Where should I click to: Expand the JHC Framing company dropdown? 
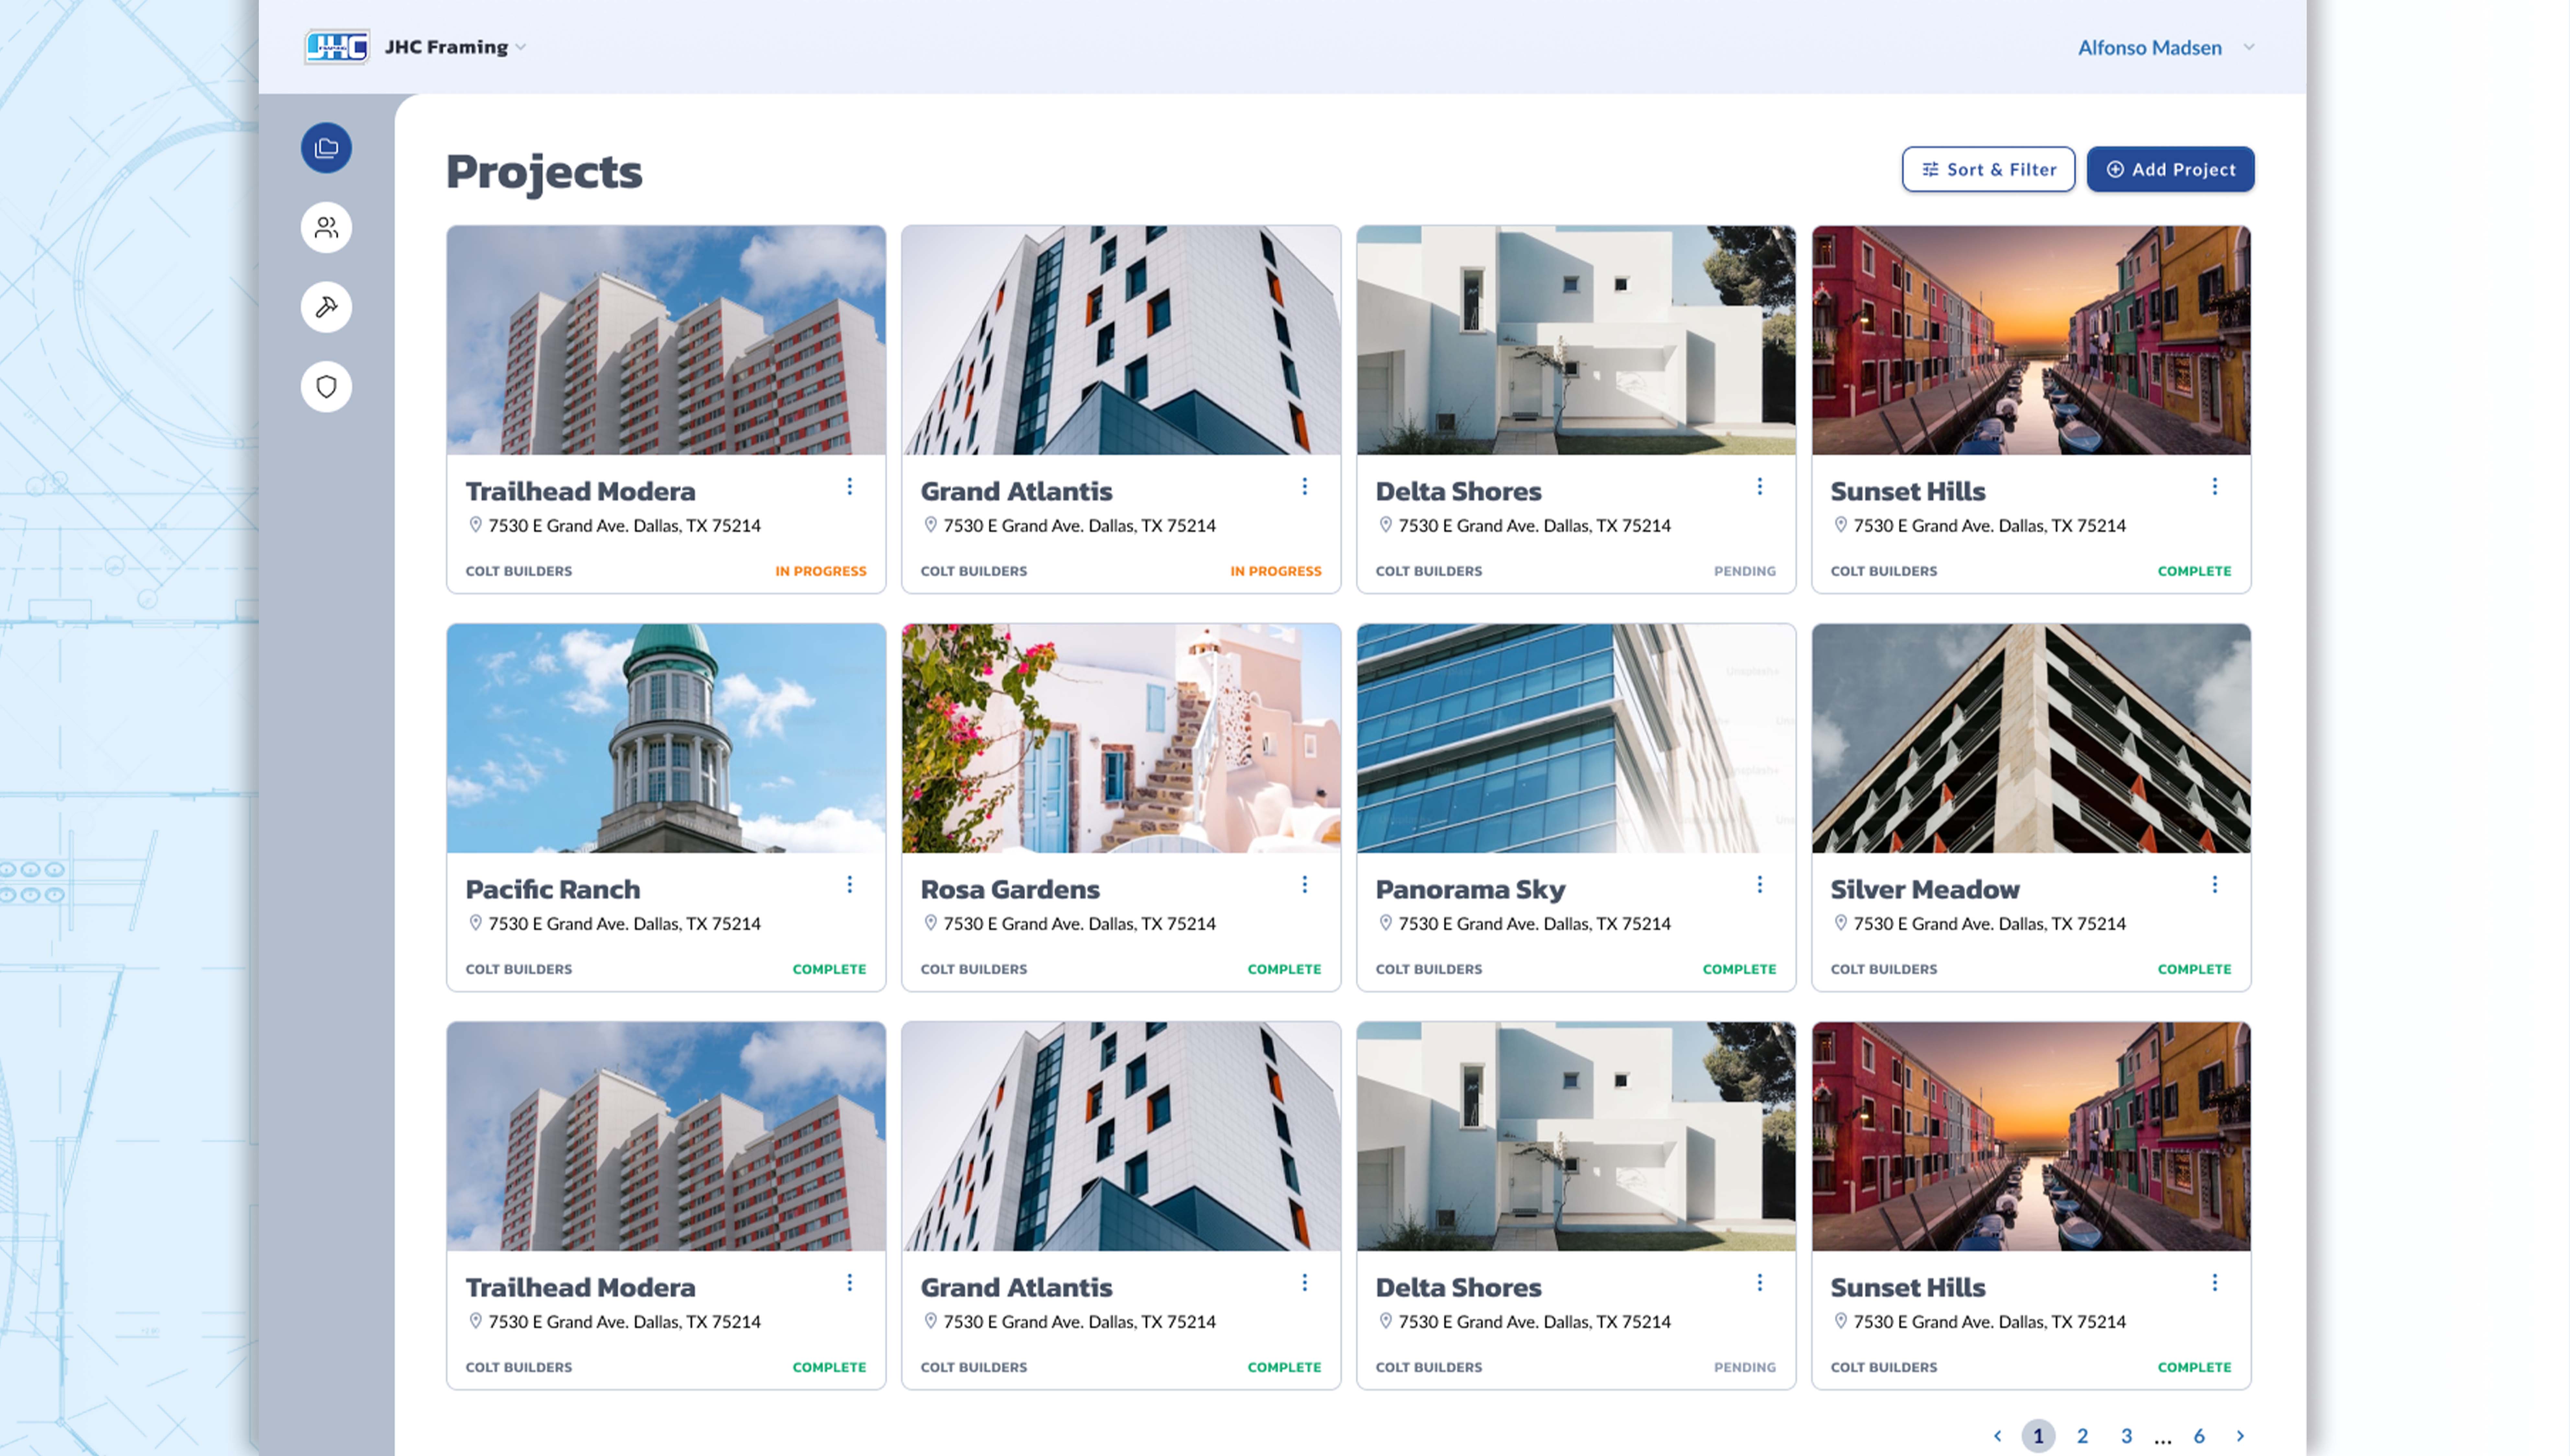coord(520,47)
